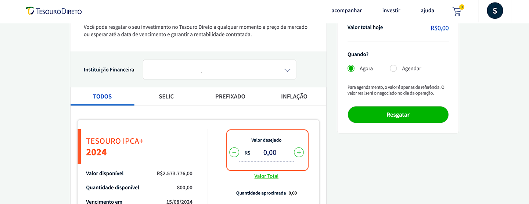
Task: Select the Agora radio option
Action: [x=351, y=68]
